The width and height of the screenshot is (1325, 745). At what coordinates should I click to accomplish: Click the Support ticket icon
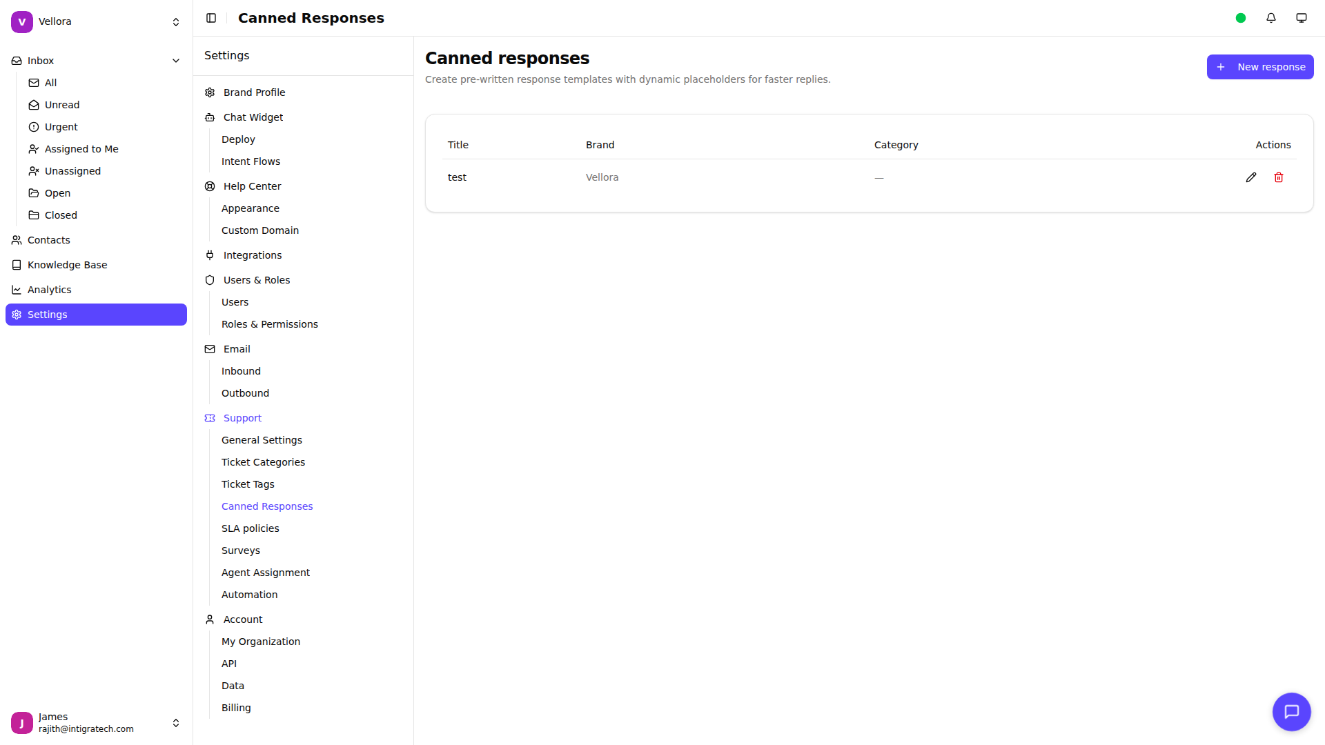(210, 418)
